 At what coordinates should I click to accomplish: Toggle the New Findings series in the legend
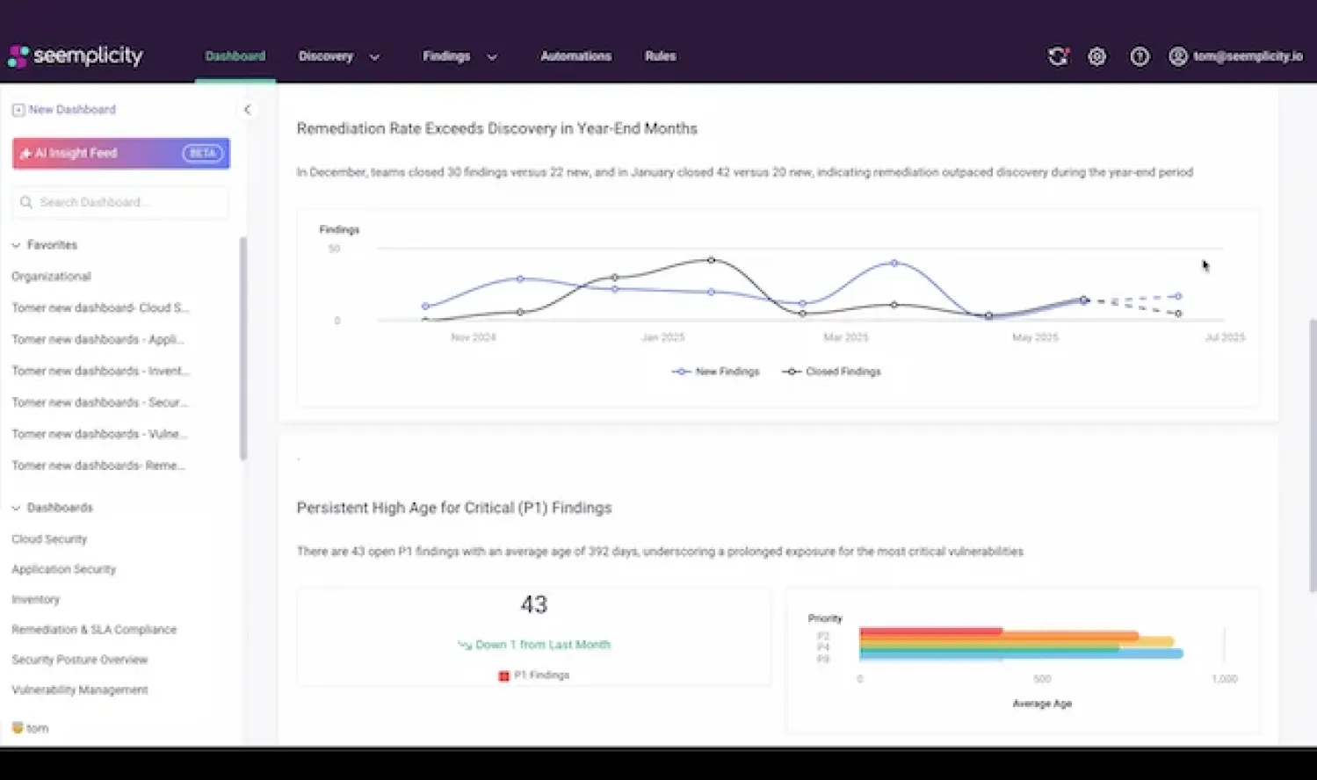point(715,371)
